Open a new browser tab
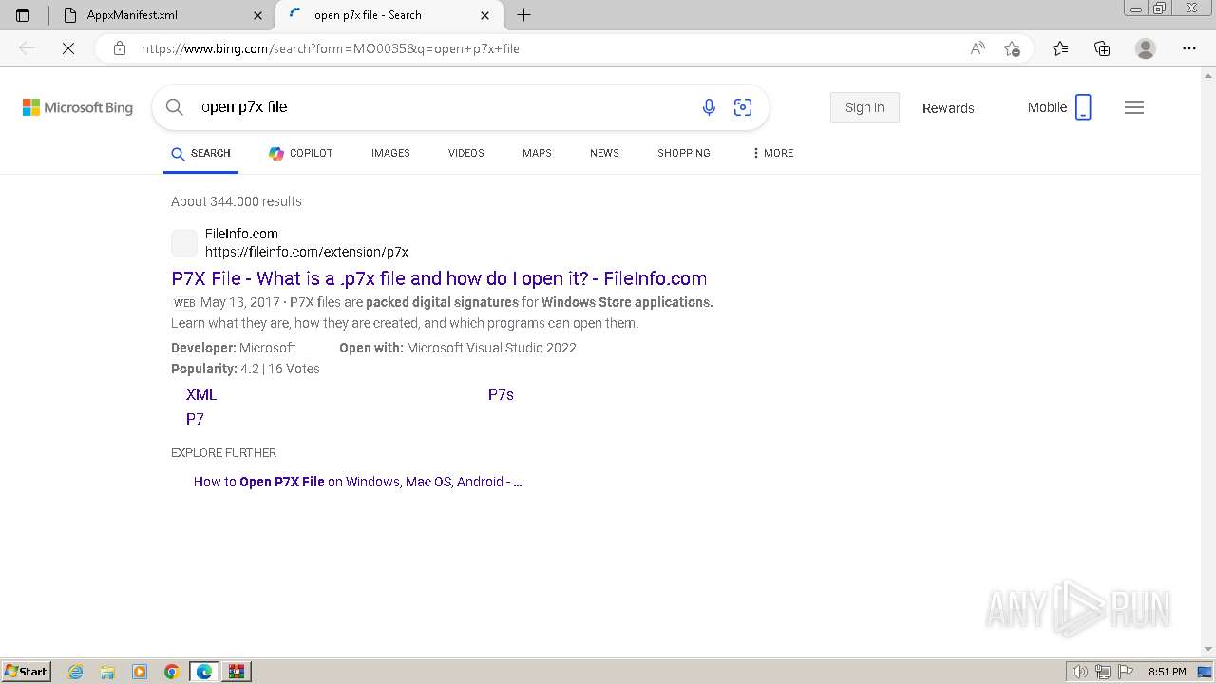This screenshot has height=684, width=1216. pyautogui.click(x=523, y=15)
